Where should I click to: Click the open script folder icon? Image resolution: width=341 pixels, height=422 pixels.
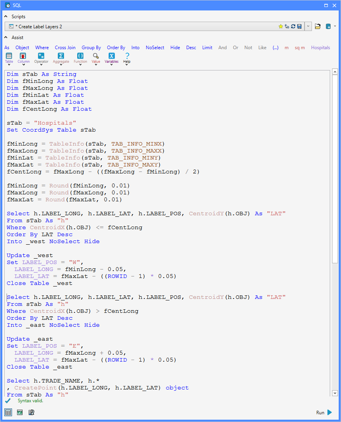[x=318, y=26]
